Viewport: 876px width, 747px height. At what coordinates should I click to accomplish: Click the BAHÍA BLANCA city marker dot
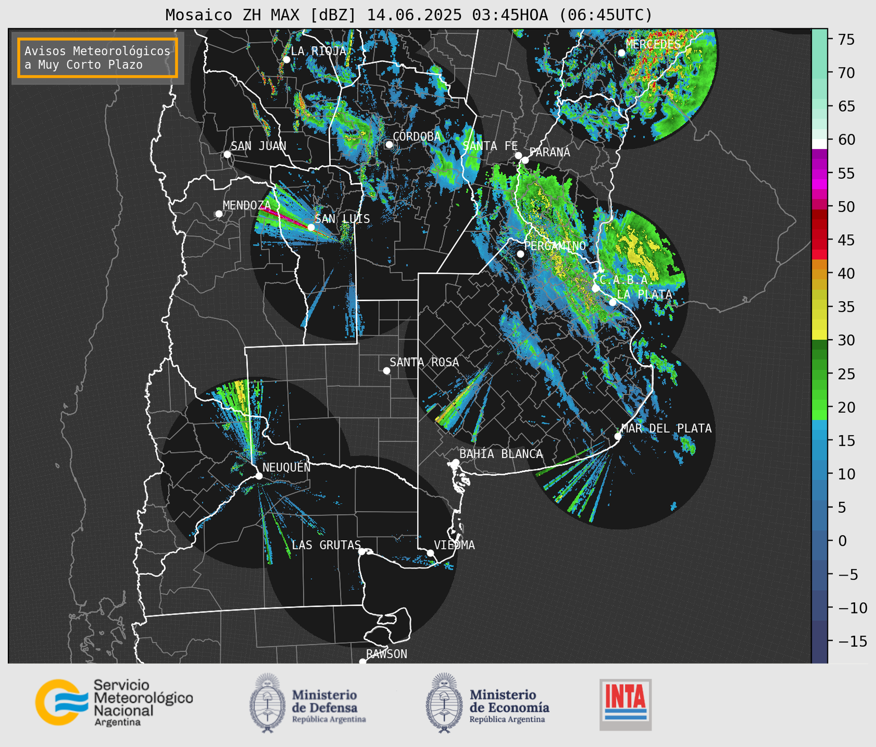455,462
